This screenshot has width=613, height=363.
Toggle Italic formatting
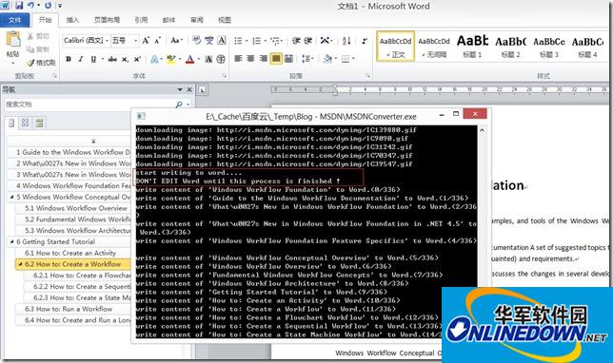click(81, 59)
